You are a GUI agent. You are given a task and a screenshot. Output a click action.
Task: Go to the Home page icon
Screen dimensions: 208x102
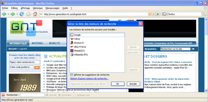click(35, 14)
